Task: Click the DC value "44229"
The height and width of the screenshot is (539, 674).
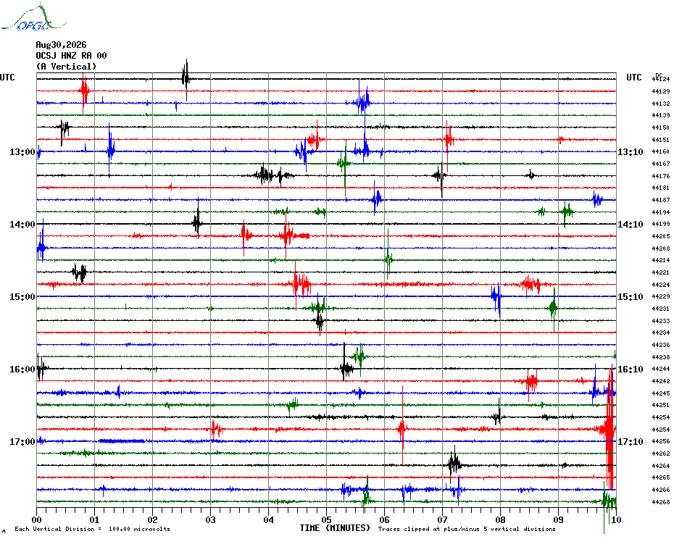Action: 661,296
